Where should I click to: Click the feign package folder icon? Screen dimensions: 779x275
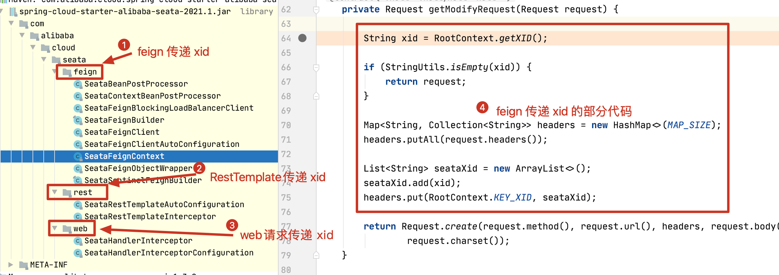click(67, 72)
